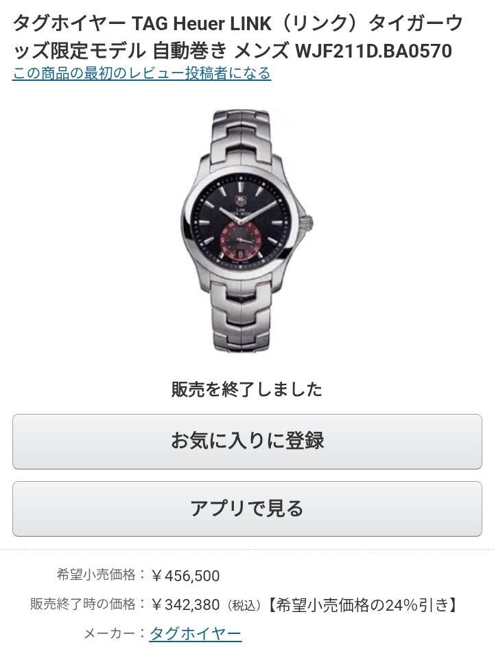The height and width of the screenshot is (647, 494).
Task: Click the TAG Heuer watch product image
Action: pos(247,231)
